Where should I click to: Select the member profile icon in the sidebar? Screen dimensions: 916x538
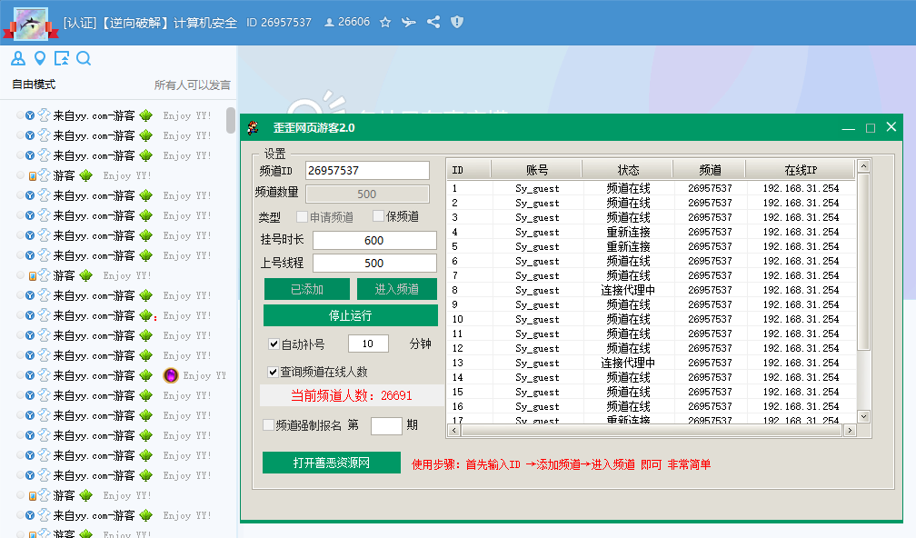tap(18, 57)
